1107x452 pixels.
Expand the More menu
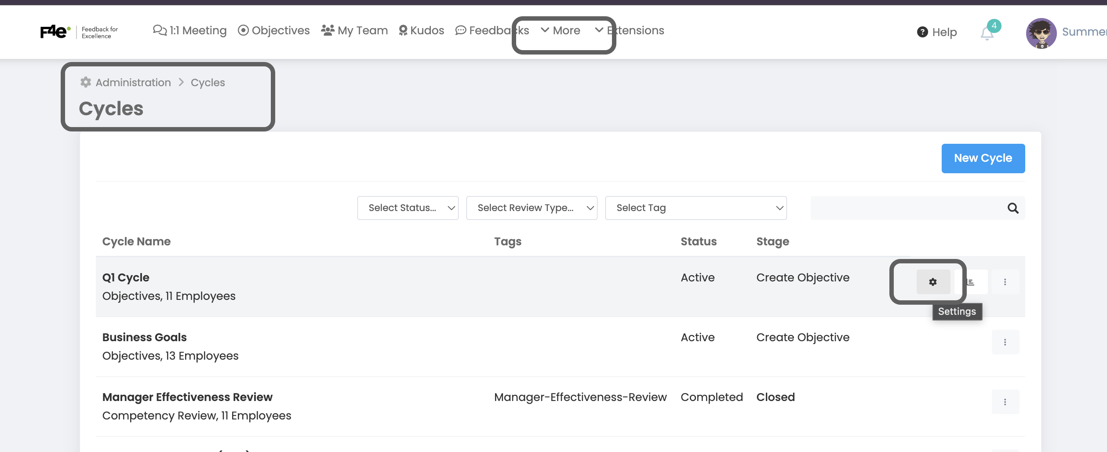pyautogui.click(x=561, y=31)
